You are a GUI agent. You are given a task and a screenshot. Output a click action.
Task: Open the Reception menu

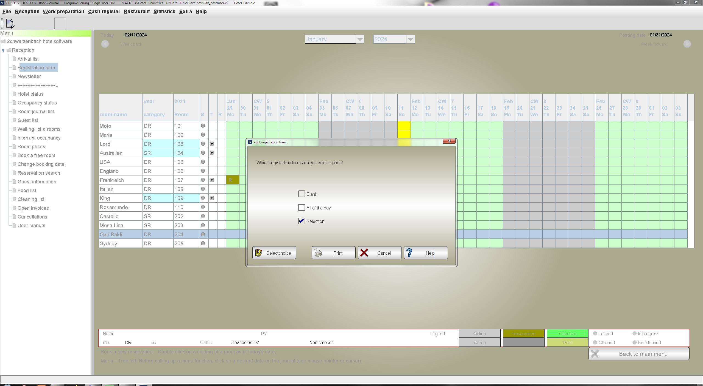coord(27,12)
